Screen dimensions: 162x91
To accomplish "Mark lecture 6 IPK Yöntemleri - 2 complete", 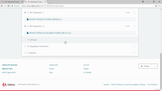I will coord(134,26).
